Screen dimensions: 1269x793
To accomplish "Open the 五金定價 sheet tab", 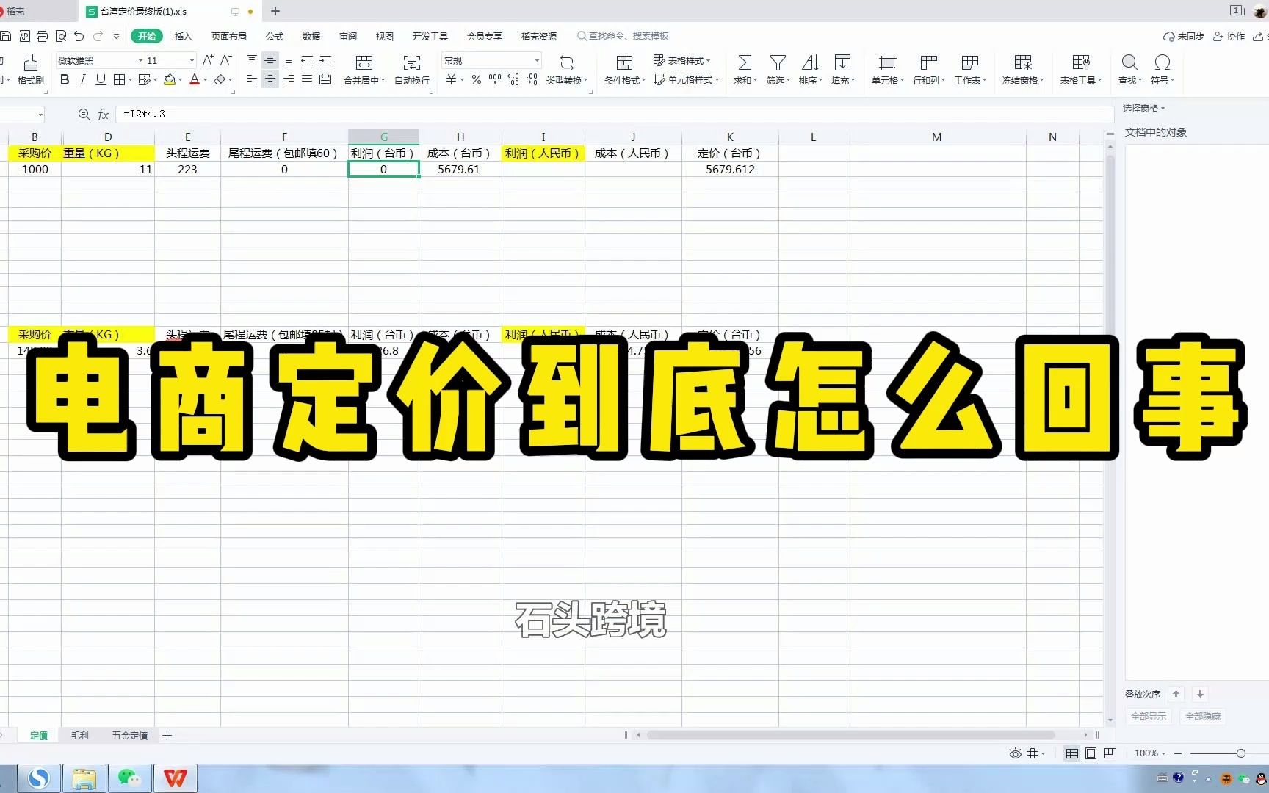I will pyautogui.click(x=130, y=735).
